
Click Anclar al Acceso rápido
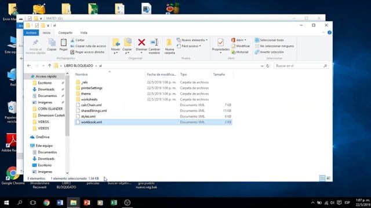point(35,47)
